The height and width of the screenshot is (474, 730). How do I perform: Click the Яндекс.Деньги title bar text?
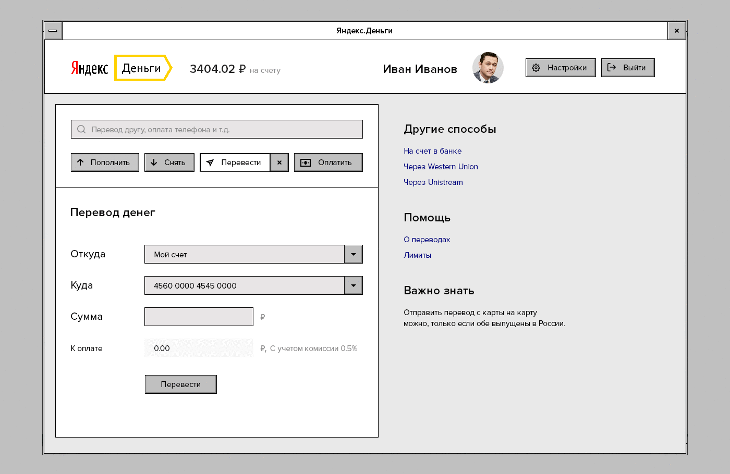[x=364, y=31]
